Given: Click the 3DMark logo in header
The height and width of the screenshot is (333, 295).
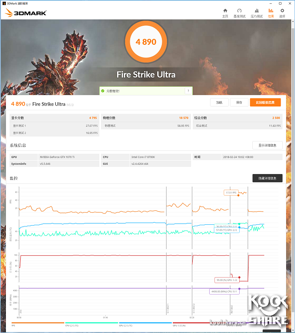Looking at the screenshot, I should pos(26,13).
